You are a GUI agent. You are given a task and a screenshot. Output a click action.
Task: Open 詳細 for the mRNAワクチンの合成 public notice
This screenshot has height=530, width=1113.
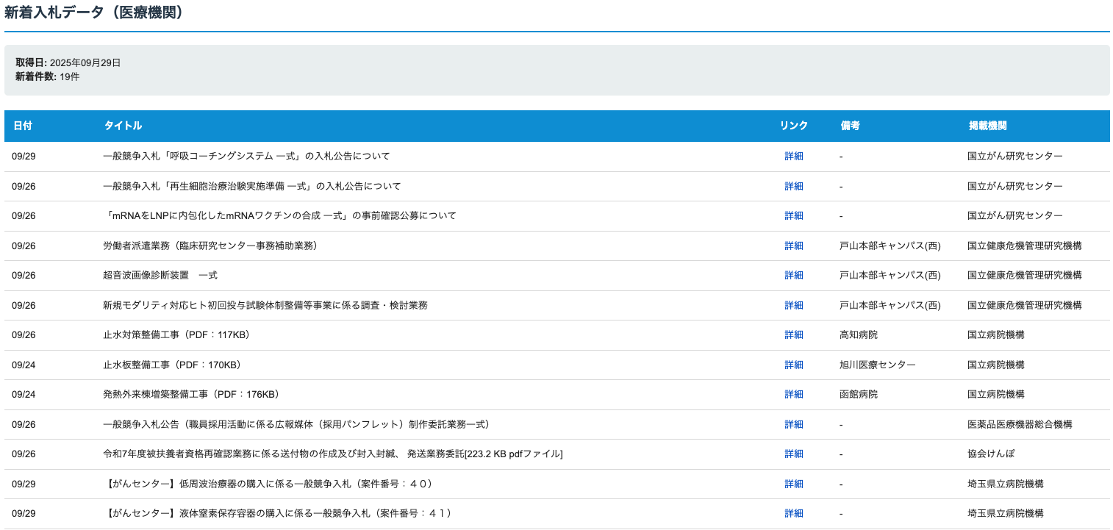(x=794, y=216)
